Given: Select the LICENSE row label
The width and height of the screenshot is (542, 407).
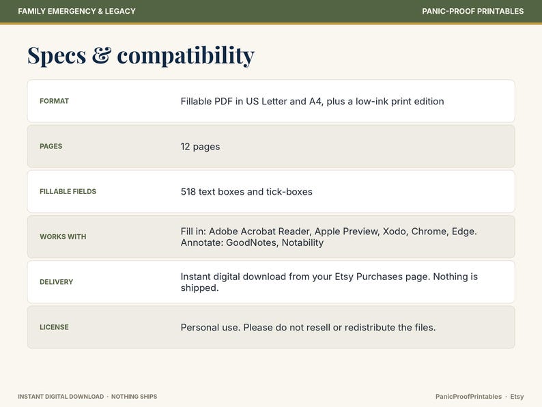Looking at the screenshot, I should [54, 327].
